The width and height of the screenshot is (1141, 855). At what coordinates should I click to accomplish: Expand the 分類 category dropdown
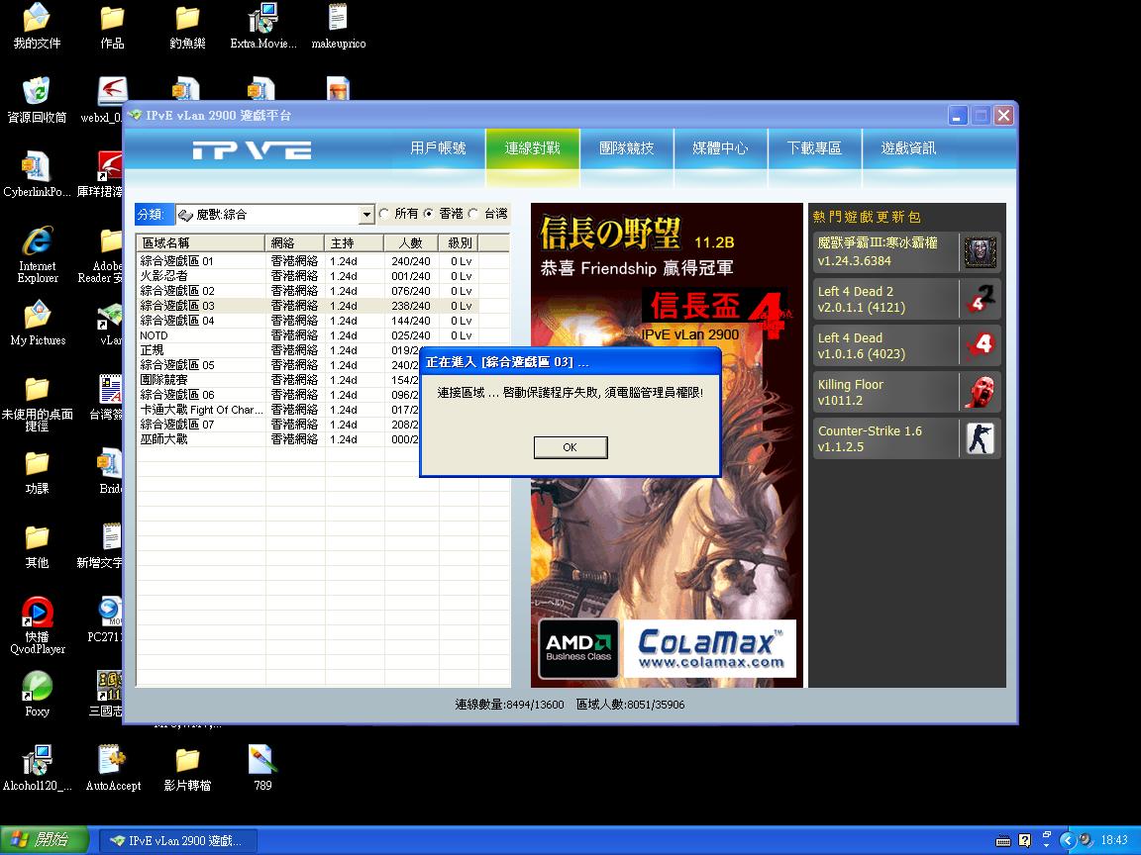click(x=366, y=215)
